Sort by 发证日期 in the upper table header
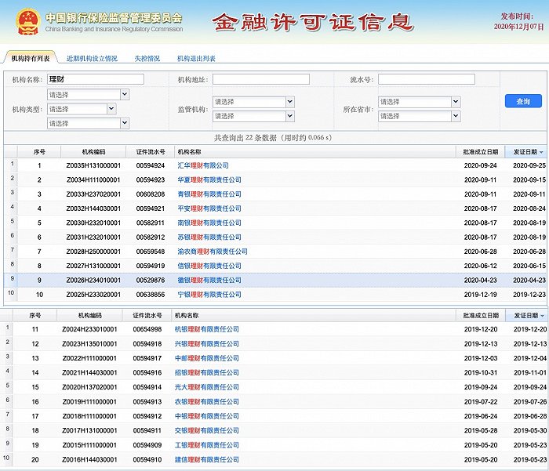This screenshot has height=471, width=549. click(x=527, y=152)
